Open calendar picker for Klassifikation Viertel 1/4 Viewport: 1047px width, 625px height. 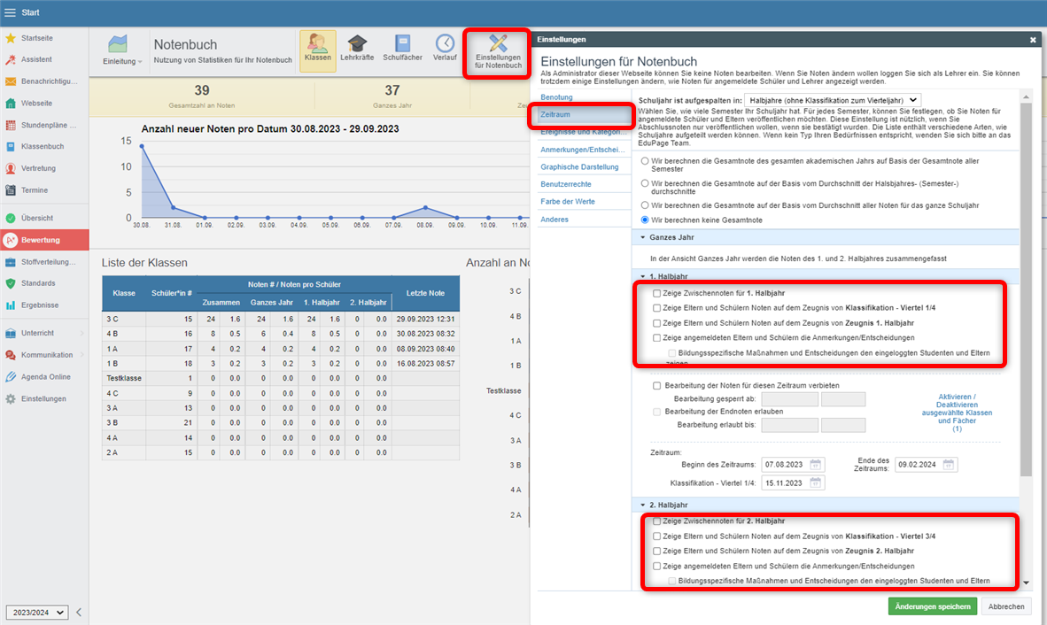click(x=815, y=483)
